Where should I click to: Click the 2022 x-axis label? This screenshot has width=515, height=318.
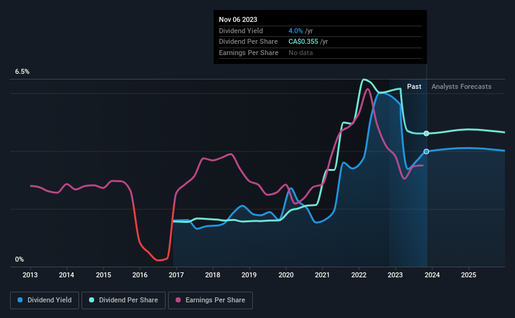pyautogui.click(x=359, y=275)
